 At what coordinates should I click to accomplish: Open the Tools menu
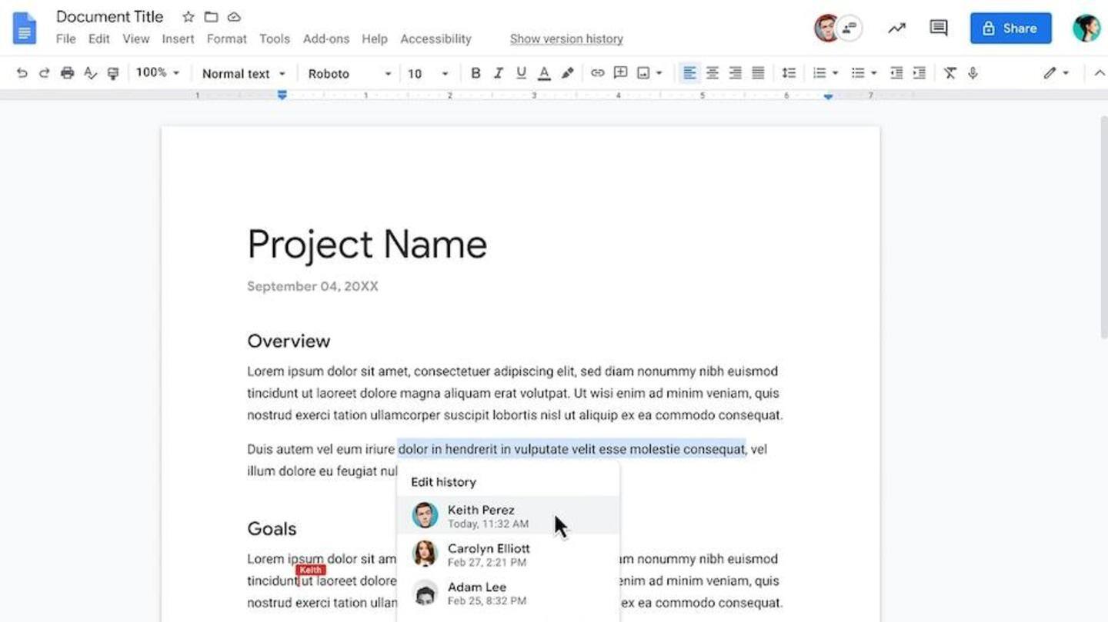pyautogui.click(x=275, y=38)
